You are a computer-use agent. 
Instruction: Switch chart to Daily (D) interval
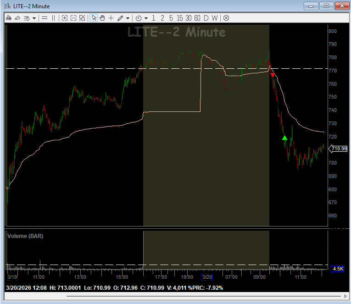206,18
